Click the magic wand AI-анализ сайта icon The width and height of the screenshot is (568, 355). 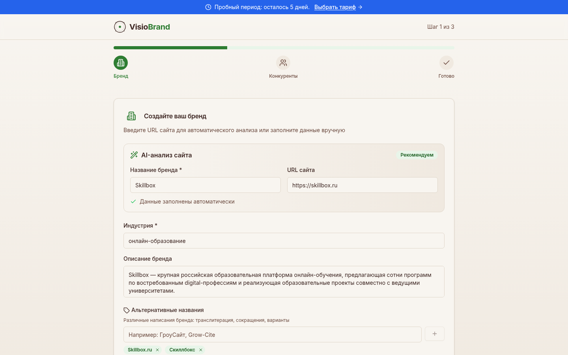[x=134, y=155]
